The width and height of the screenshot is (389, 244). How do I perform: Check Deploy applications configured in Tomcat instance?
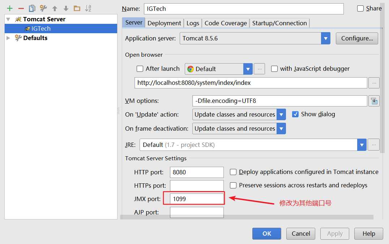coord(233,172)
